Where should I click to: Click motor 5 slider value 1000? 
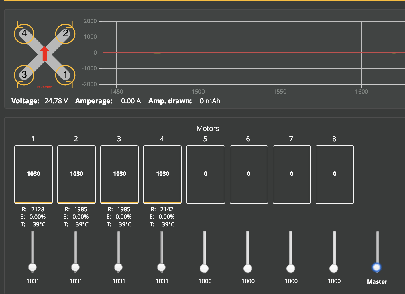click(x=205, y=281)
